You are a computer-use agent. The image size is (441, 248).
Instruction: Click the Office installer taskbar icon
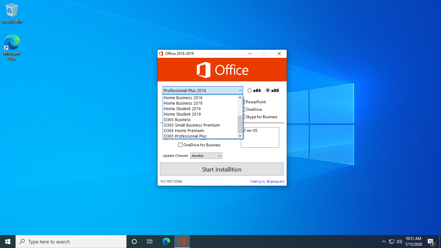pyautogui.click(x=182, y=242)
